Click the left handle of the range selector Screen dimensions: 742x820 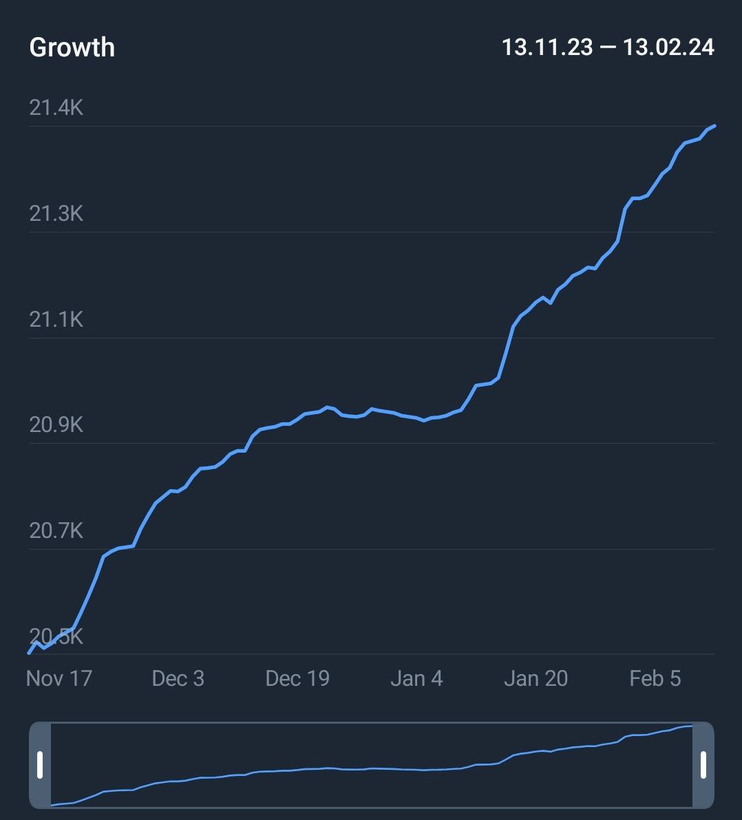(40, 765)
